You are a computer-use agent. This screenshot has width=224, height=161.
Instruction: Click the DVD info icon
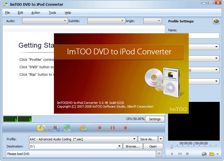[x=67, y=128]
